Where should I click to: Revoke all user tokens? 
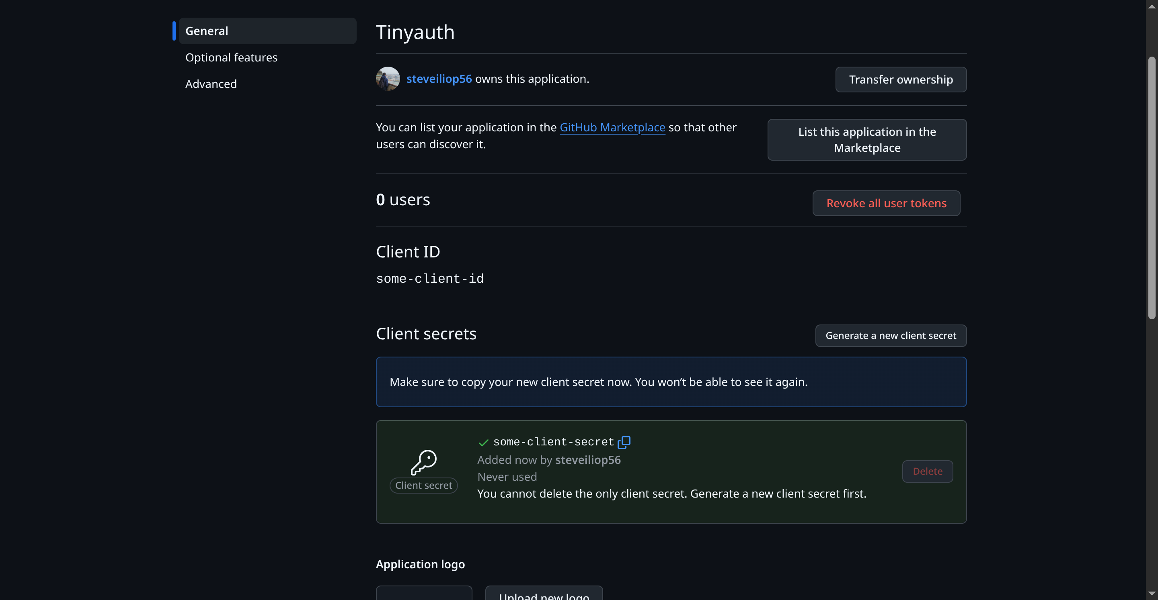pos(886,203)
